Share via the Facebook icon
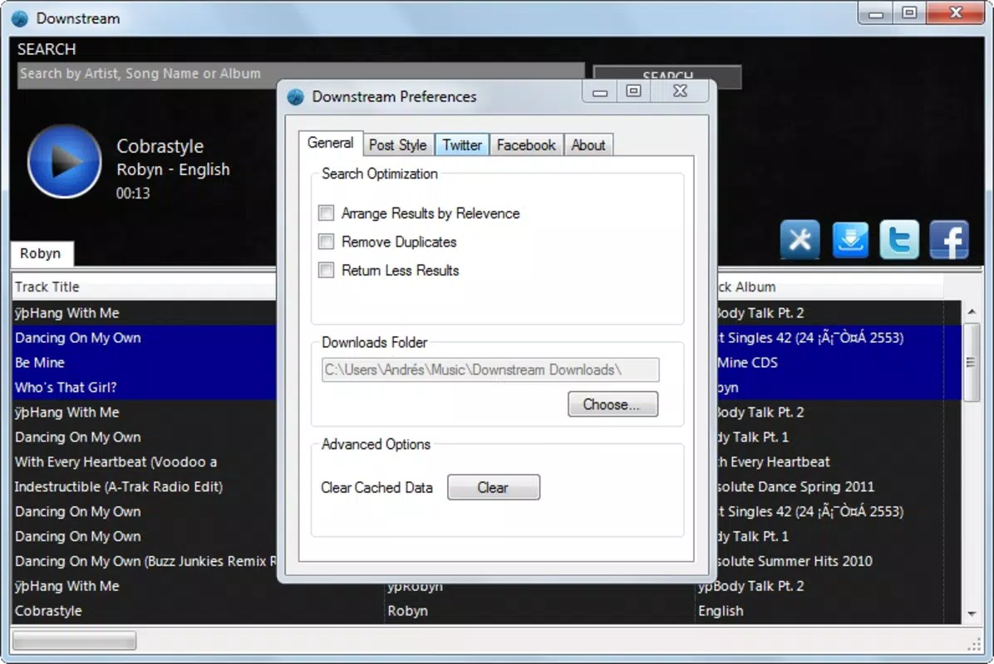The image size is (994, 664). pos(949,240)
